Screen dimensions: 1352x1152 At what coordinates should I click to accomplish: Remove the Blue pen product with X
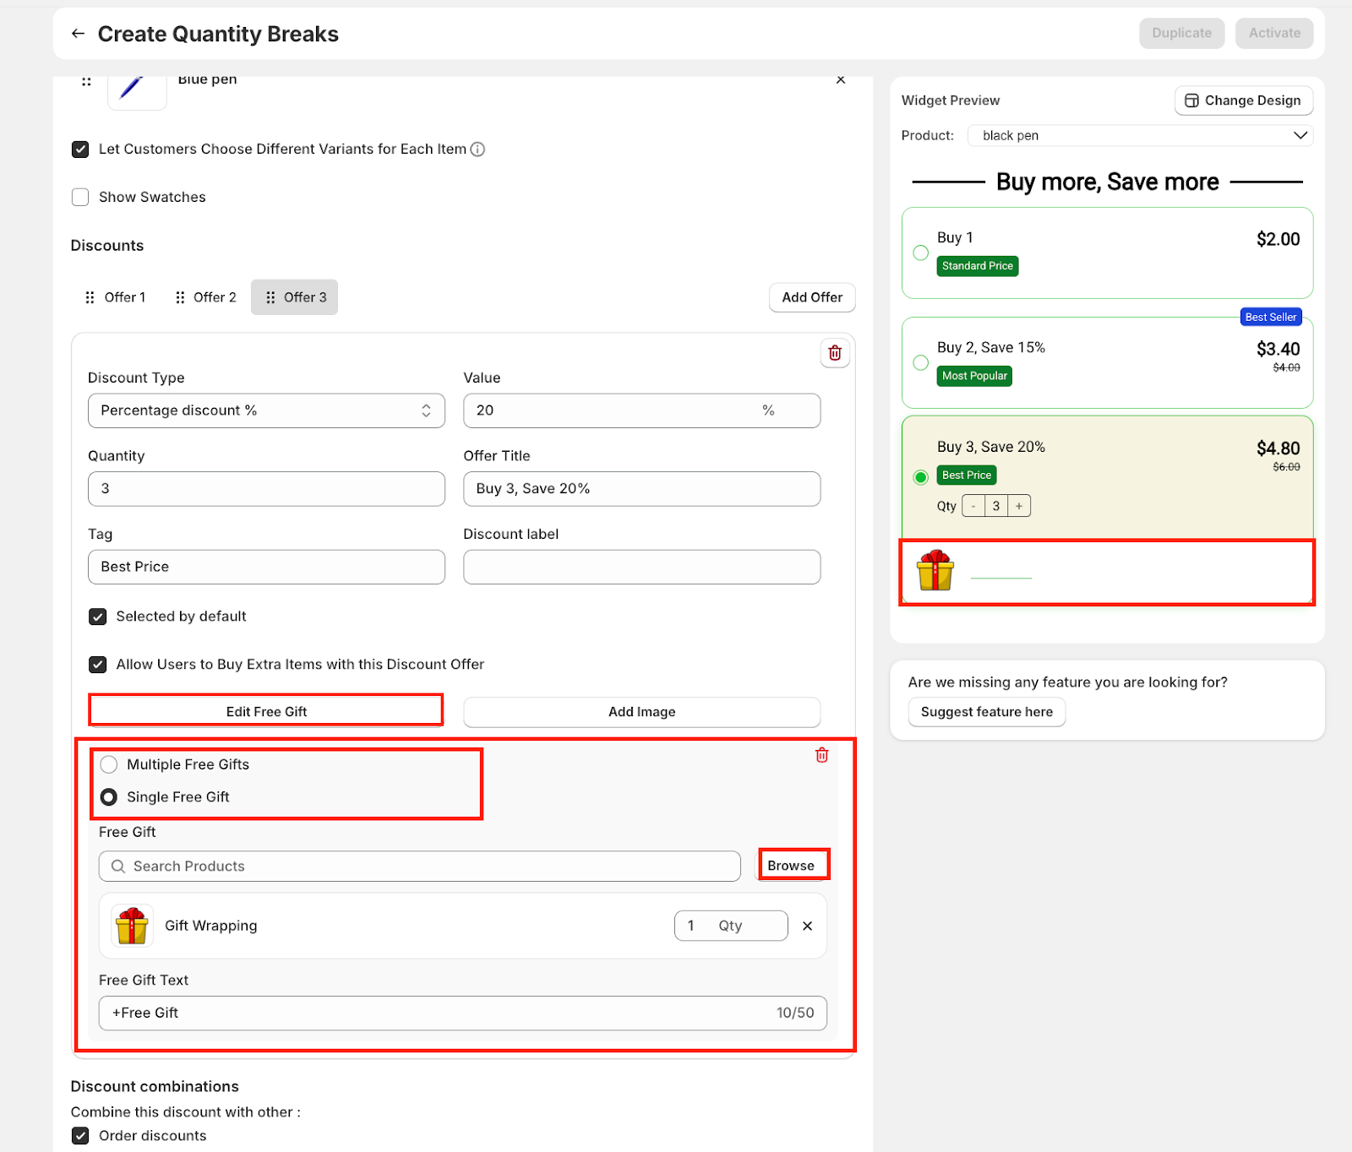(x=840, y=80)
